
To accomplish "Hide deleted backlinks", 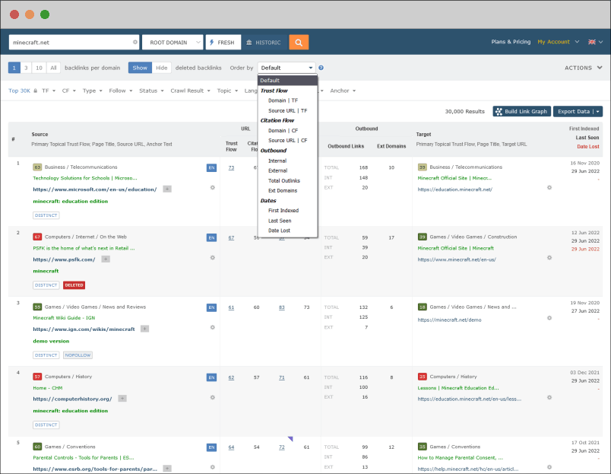I will click(x=162, y=68).
